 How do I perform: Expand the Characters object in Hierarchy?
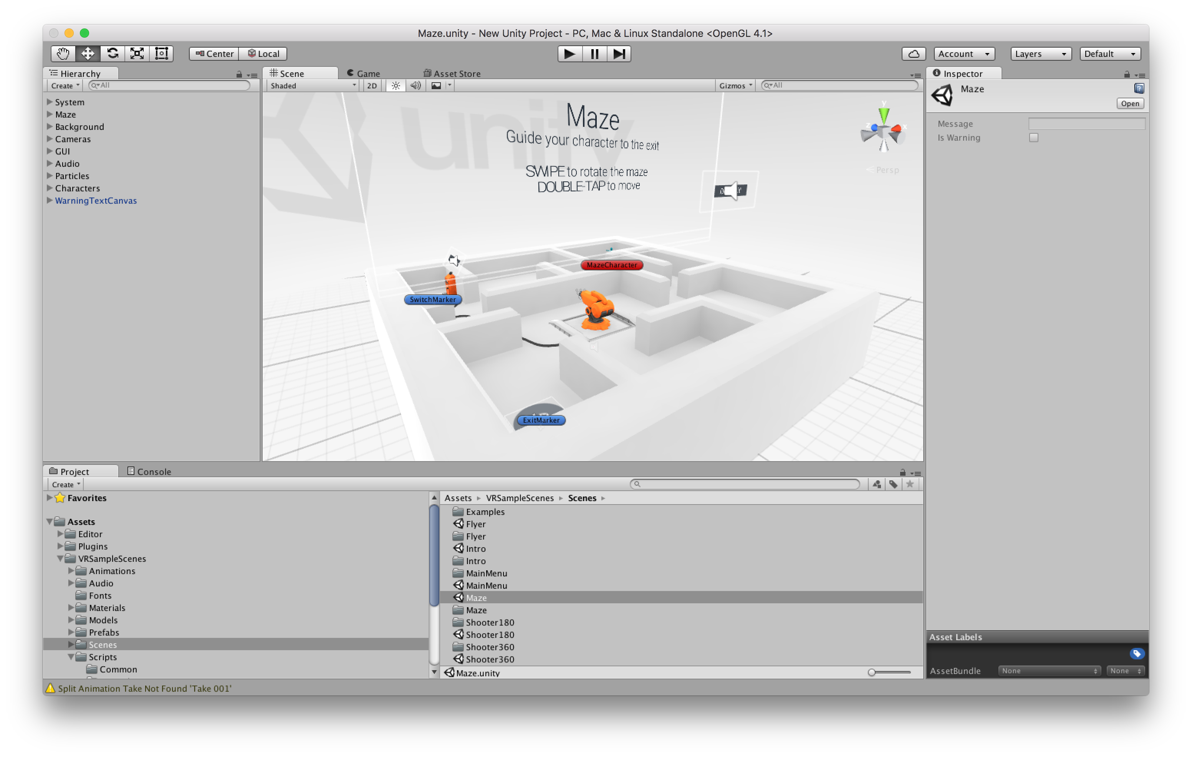[x=50, y=188]
